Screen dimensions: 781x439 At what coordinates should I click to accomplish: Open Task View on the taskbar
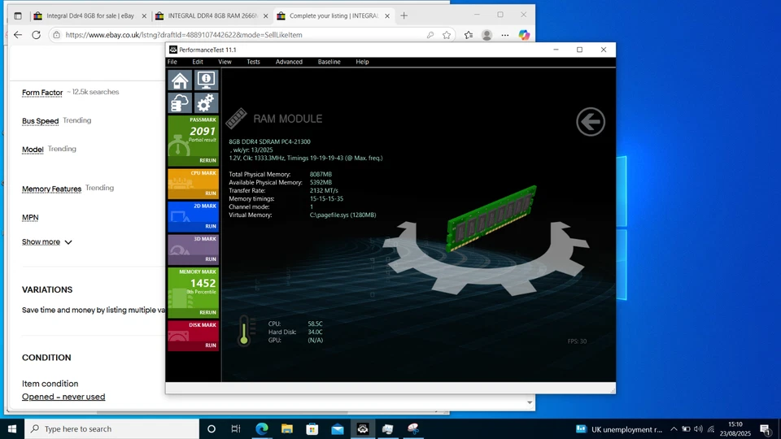click(236, 428)
